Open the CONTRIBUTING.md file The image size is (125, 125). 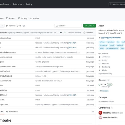click(6, 76)
